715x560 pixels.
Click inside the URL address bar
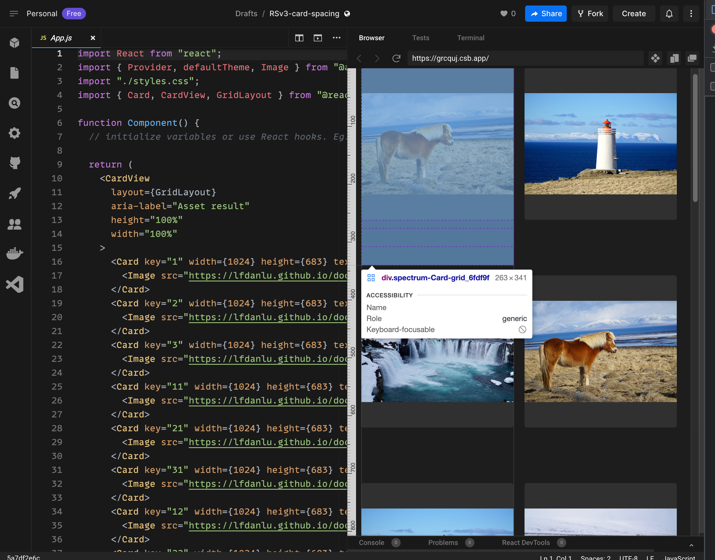525,58
